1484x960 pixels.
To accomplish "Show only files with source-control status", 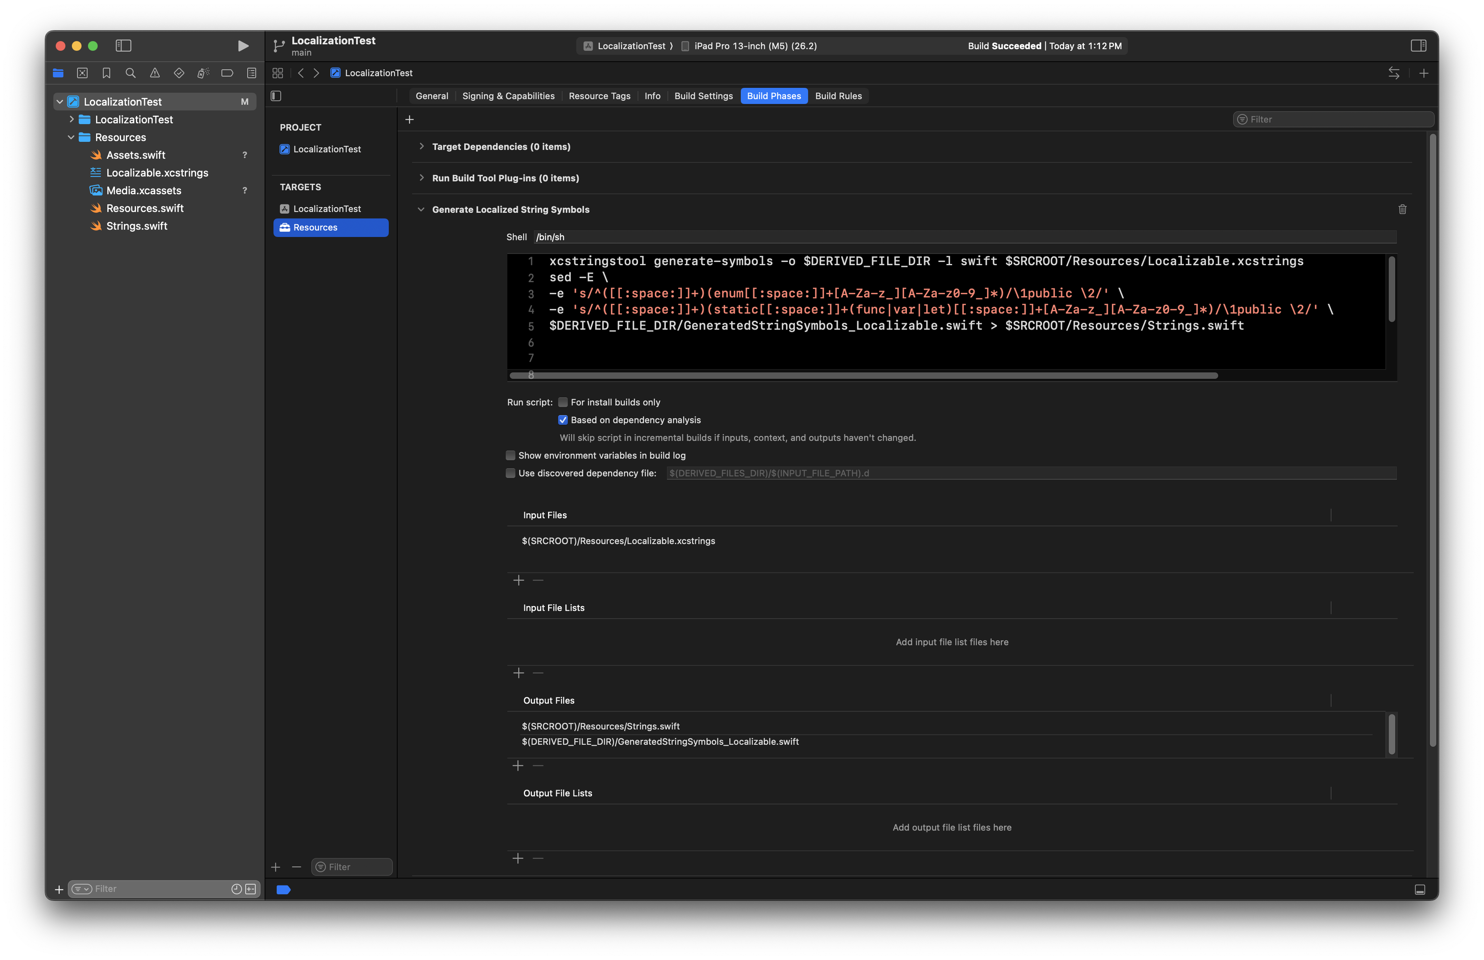I will (251, 889).
